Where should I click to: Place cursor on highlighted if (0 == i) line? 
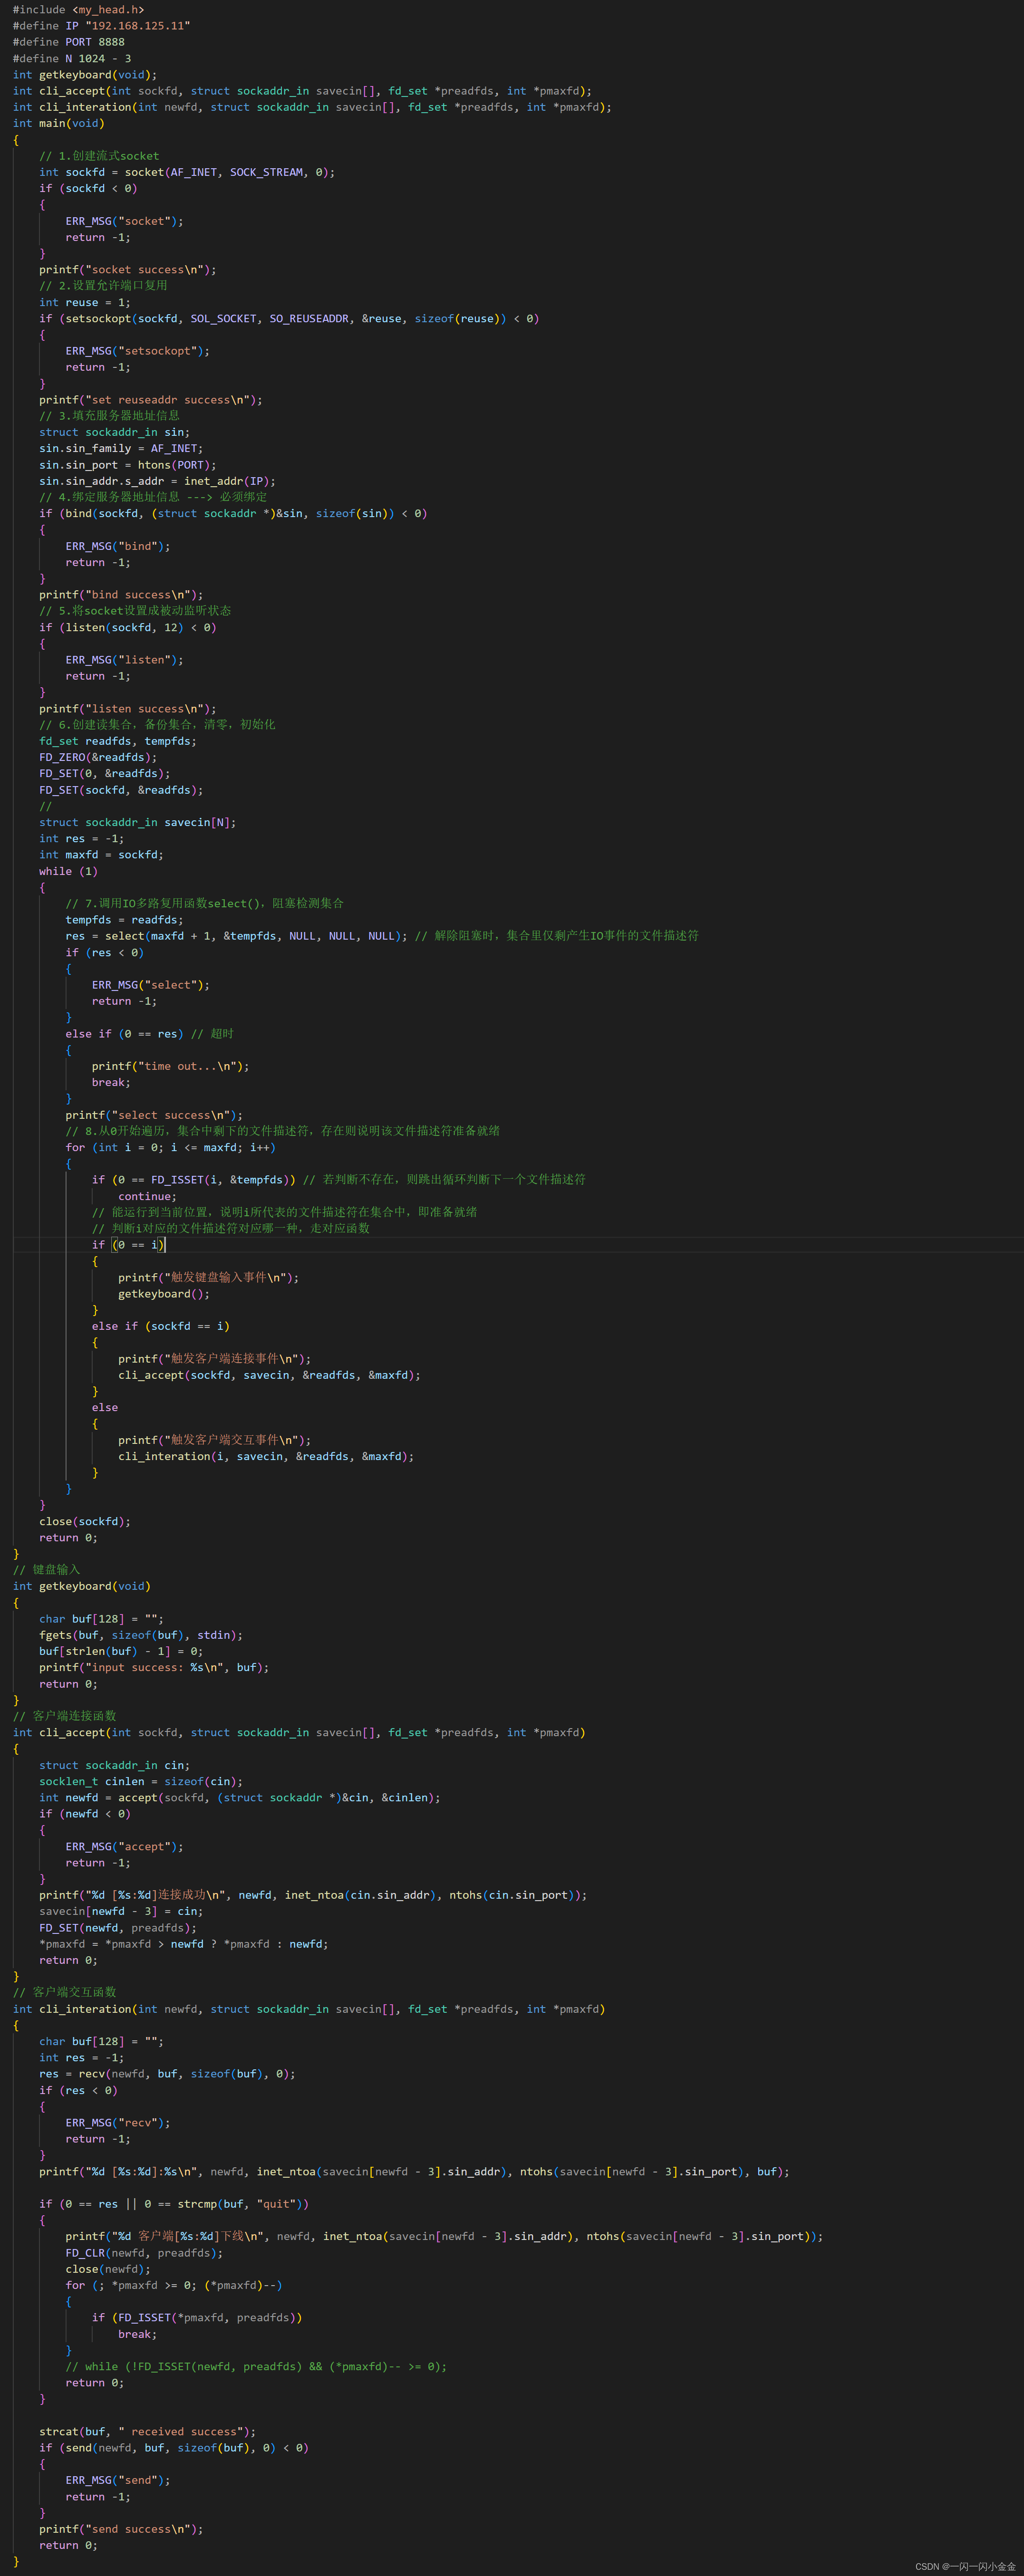coord(128,1245)
